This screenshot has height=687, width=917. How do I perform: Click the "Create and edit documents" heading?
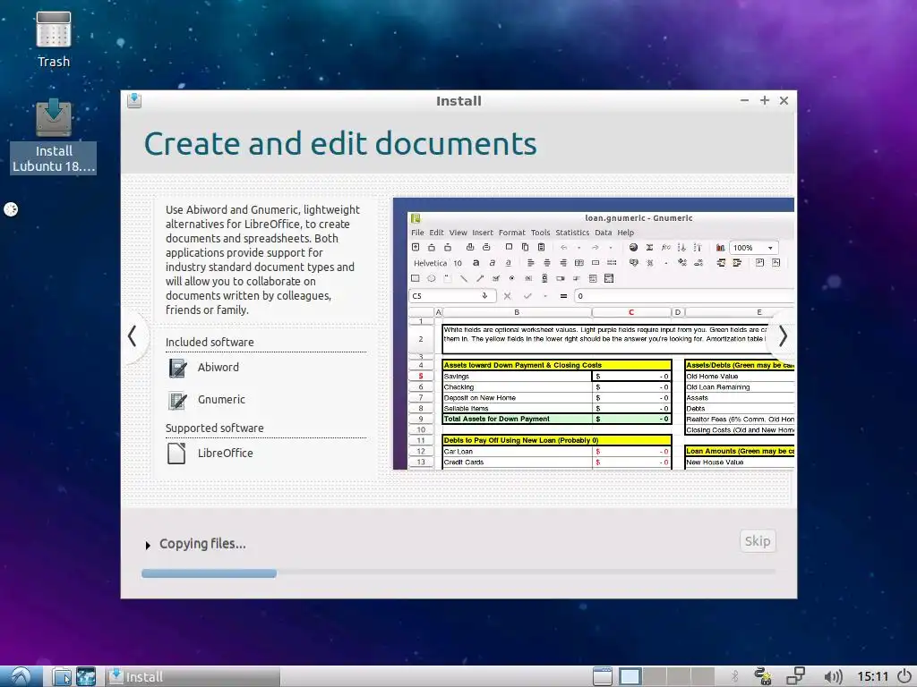pyautogui.click(x=340, y=144)
